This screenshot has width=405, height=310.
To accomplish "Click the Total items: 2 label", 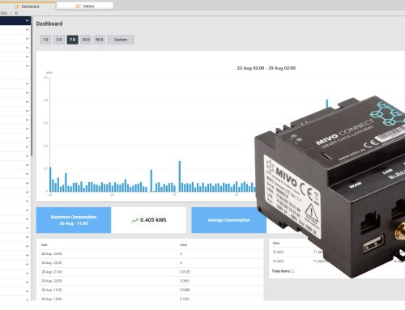I will click(283, 271).
